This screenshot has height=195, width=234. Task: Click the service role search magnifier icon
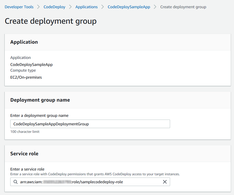15,182
